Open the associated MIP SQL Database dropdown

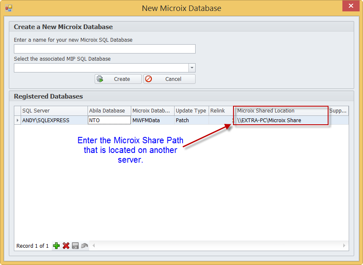click(192, 68)
